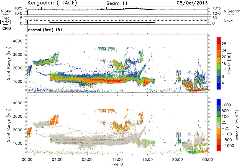Click the 'Velocity [m s-1]' colorbar label
The height and width of the screenshot is (166, 240).
(237, 125)
